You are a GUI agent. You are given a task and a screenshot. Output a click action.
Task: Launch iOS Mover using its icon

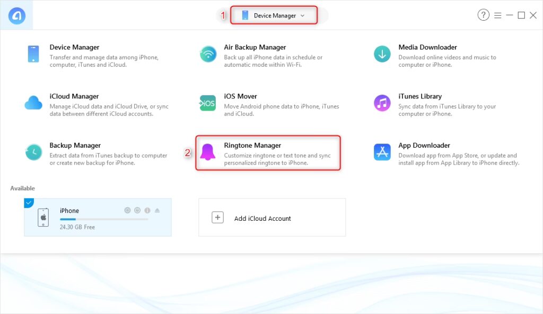207,103
